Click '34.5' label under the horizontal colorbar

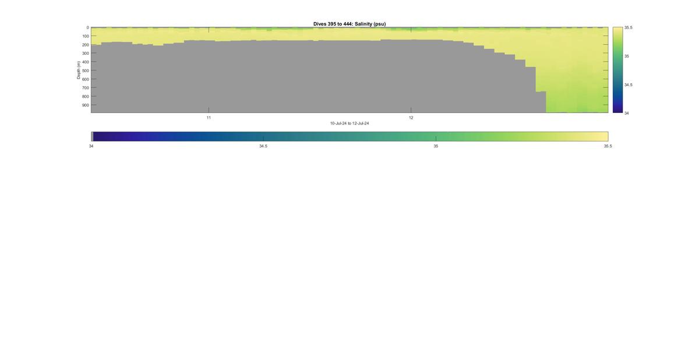coord(263,146)
